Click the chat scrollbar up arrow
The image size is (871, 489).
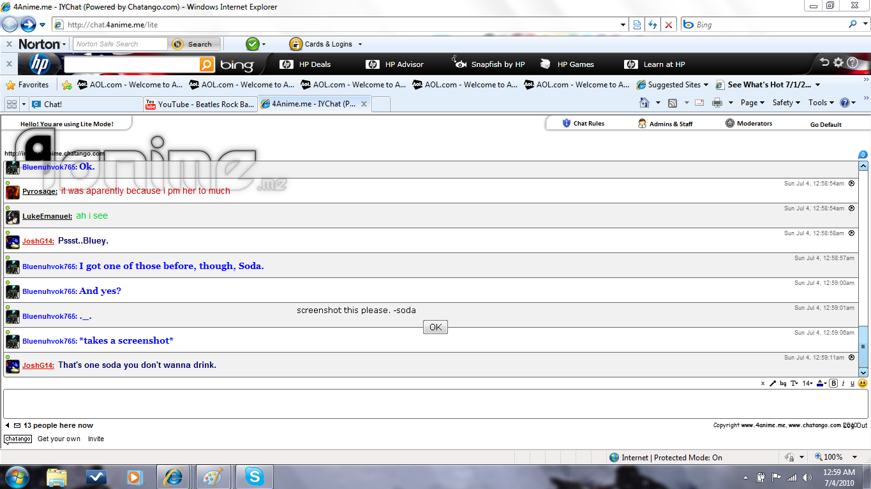[x=863, y=166]
